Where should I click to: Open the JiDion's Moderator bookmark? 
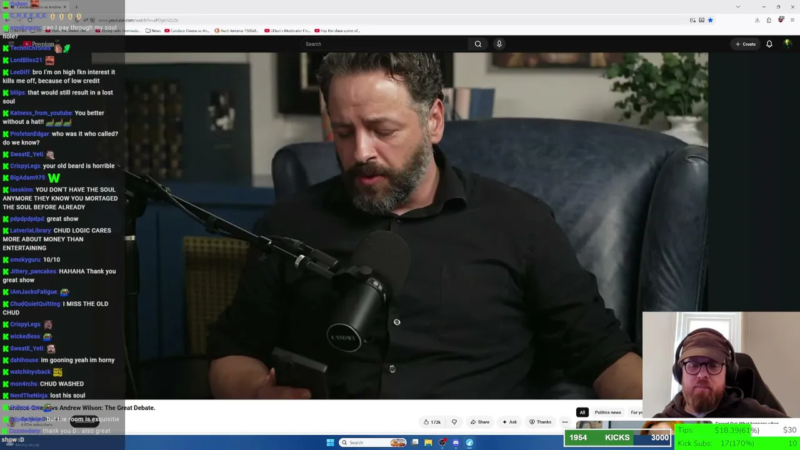coord(287,31)
